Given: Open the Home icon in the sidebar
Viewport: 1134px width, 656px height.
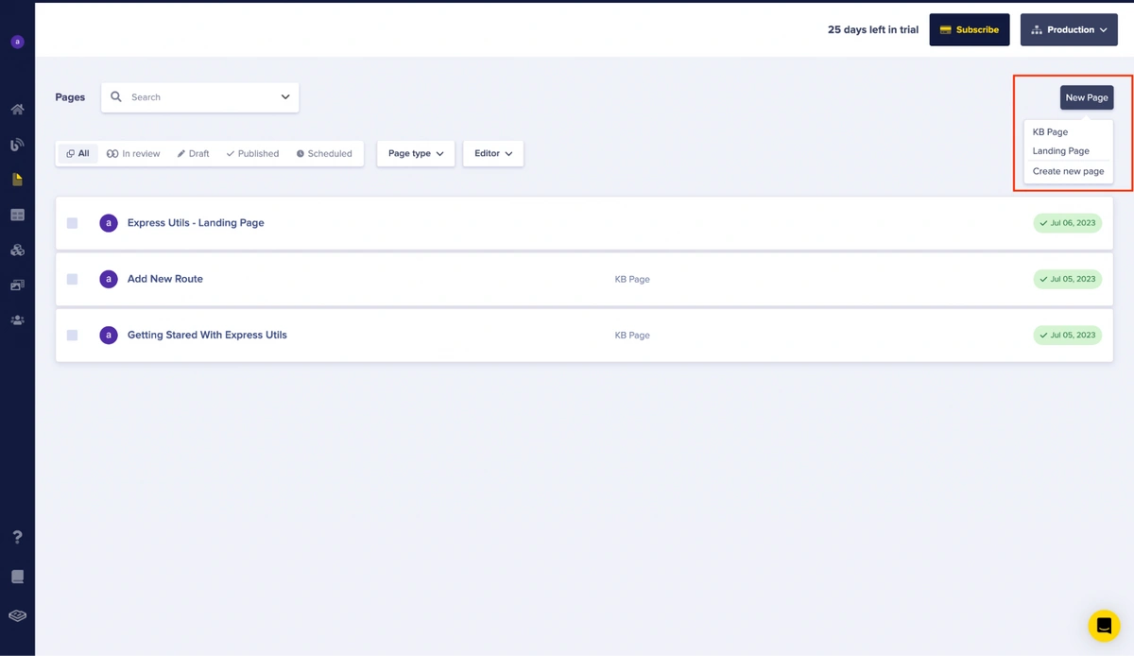Looking at the screenshot, I should (x=17, y=110).
